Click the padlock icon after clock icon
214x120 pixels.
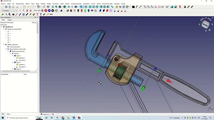[62, 11]
